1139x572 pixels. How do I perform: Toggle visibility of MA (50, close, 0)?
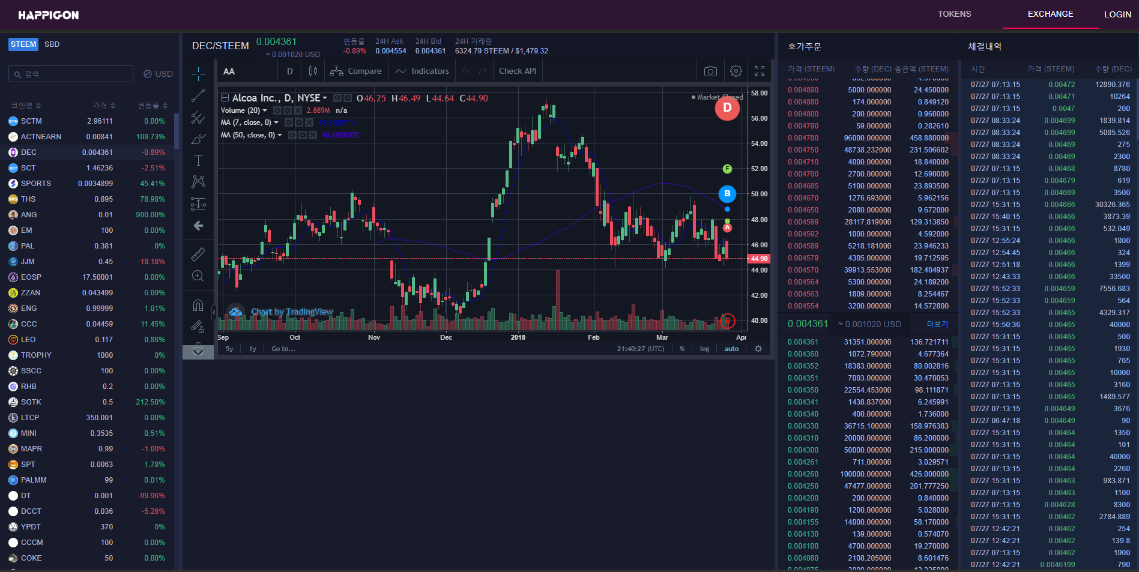click(x=292, y=135)
